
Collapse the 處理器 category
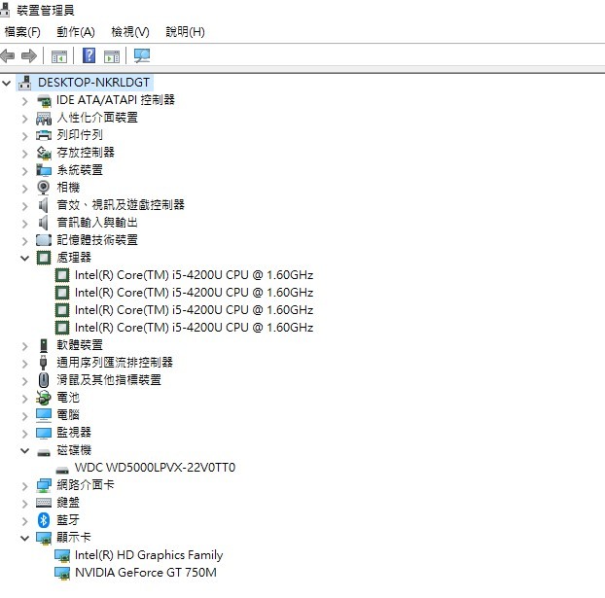click(x=24, y=258)
